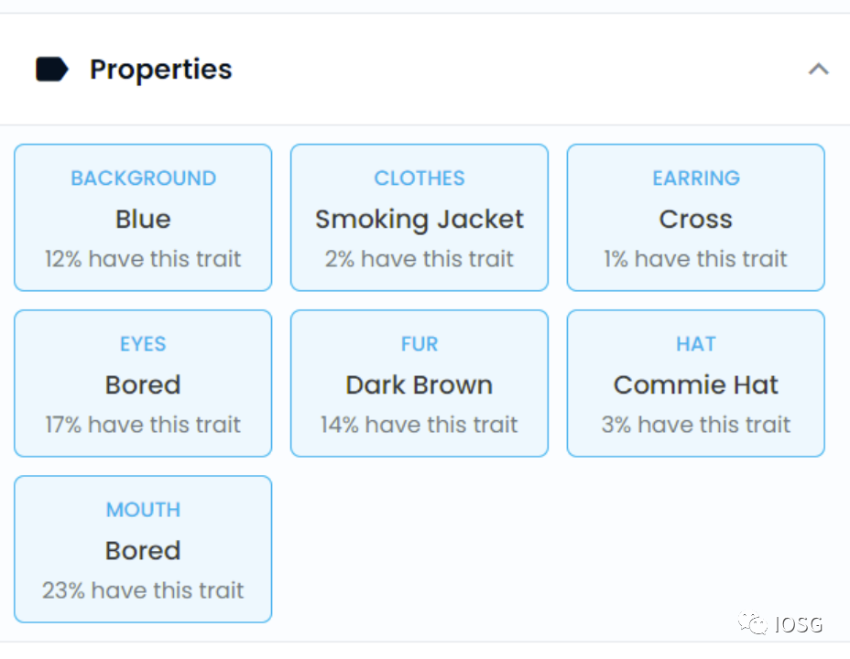
Task: Open the Dark Brown fur trait
Action: [x=420, y=384]
